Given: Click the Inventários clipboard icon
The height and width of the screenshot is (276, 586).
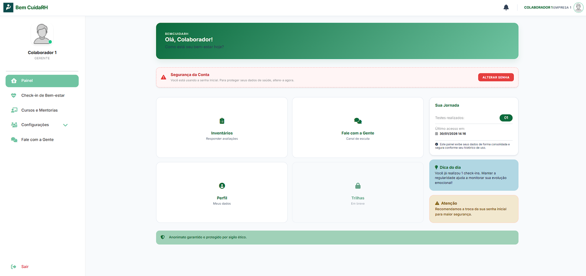Looking at the screenshot, I should [x=222, y=121].
